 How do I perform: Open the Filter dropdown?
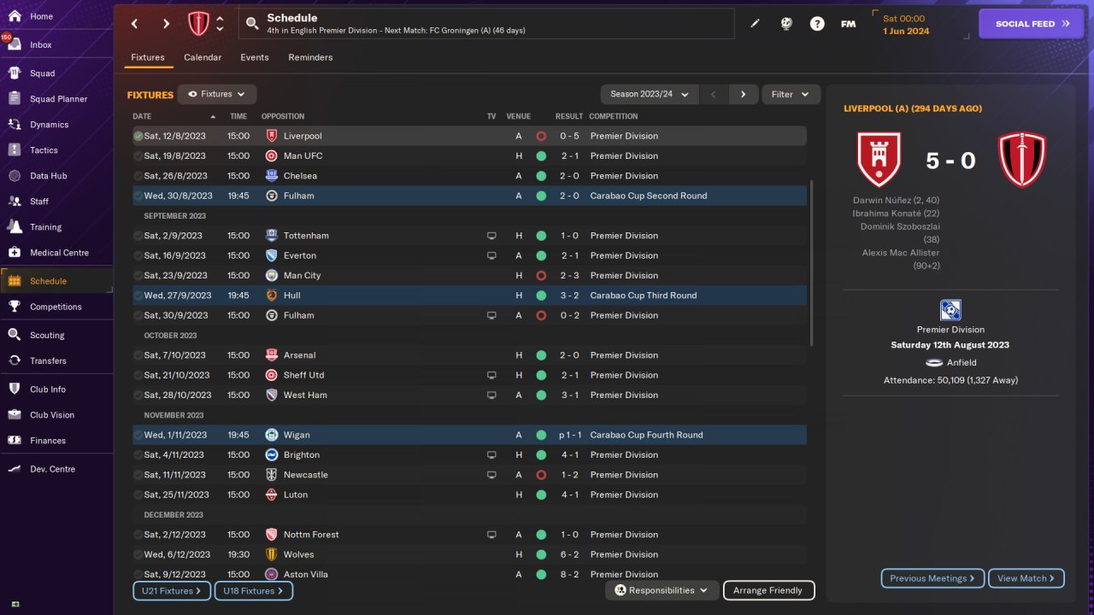791,94
